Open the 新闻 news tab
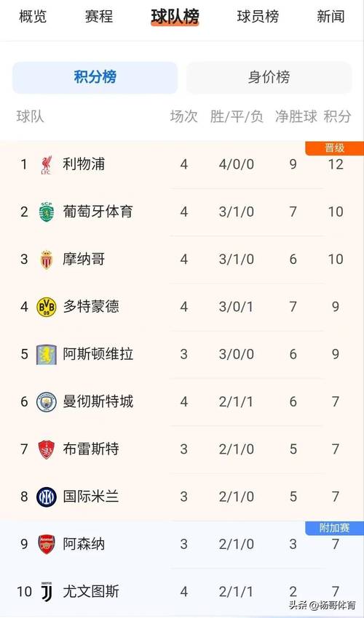Viewport: 364px width, 618px height. pyautogui.click(x=331, y=17)
